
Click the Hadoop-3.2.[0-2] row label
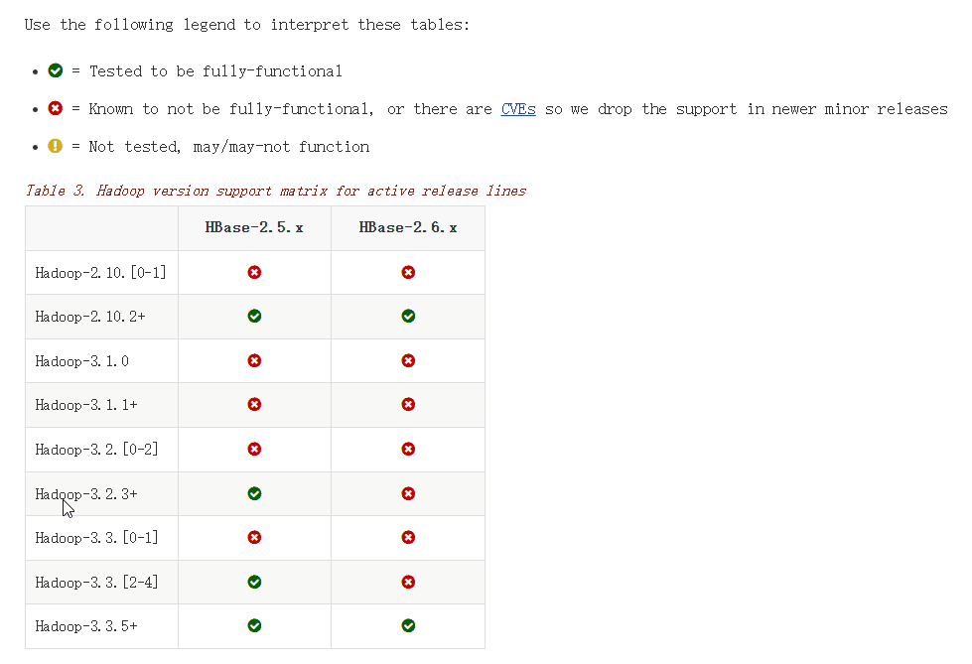point(96,450)
